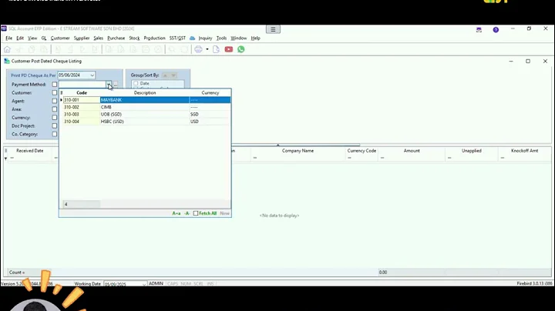Click the disabled last record toolbar icon
This screenshot has height=311, width=555.
pyautogui.click(x=95, y=49)
